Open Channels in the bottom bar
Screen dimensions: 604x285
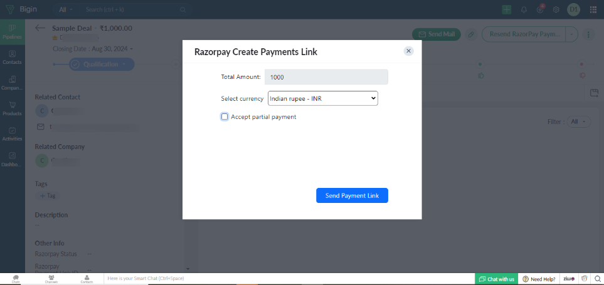tap(51, 279)
